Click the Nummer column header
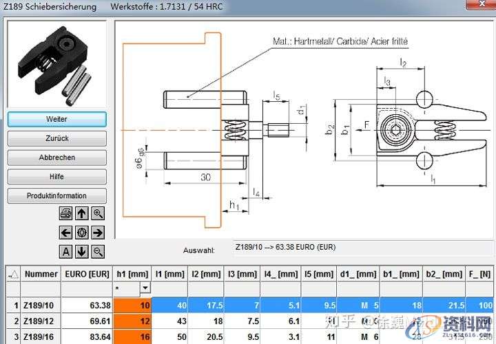Screen dimensions: 496x344 pyautogui.click(x=41, y=274)
